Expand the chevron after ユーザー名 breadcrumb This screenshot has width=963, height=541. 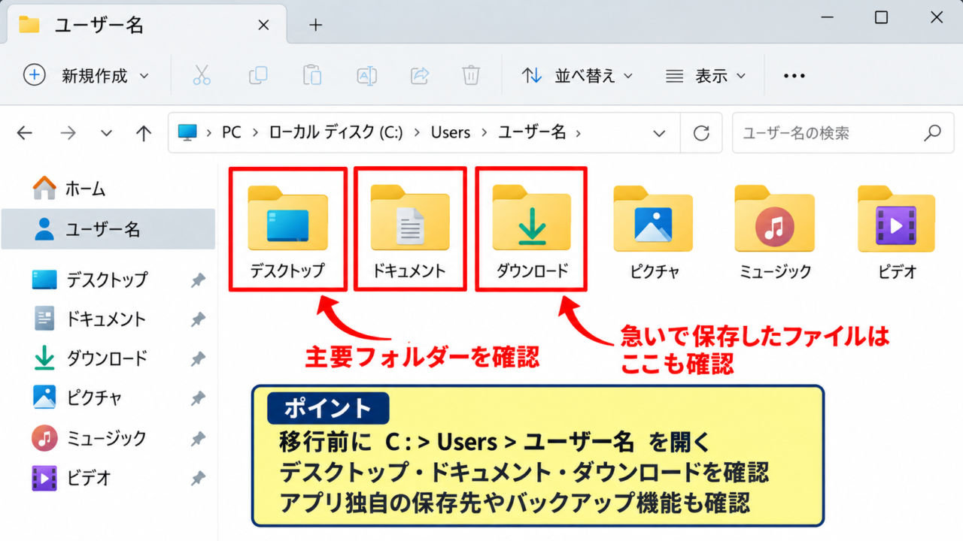pyautogui.click(x=579, y=133)
